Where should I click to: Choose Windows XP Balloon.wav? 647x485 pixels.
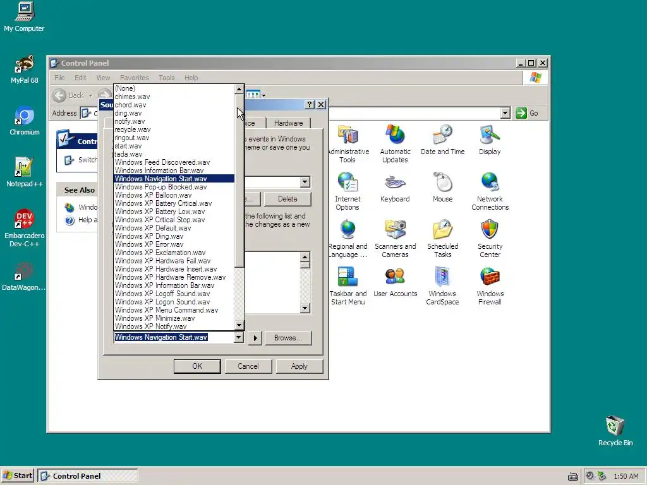(174, 195)
